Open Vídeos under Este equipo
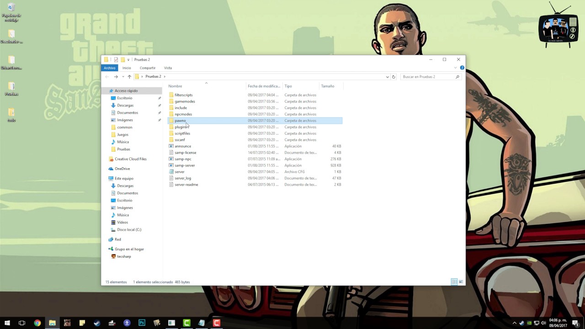Image resolution: width=585 pixels, height=329 pixels. coord(122,222)
